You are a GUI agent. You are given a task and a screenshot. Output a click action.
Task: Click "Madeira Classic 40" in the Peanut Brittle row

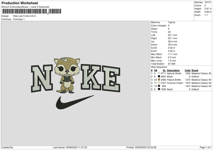(201, 80)
